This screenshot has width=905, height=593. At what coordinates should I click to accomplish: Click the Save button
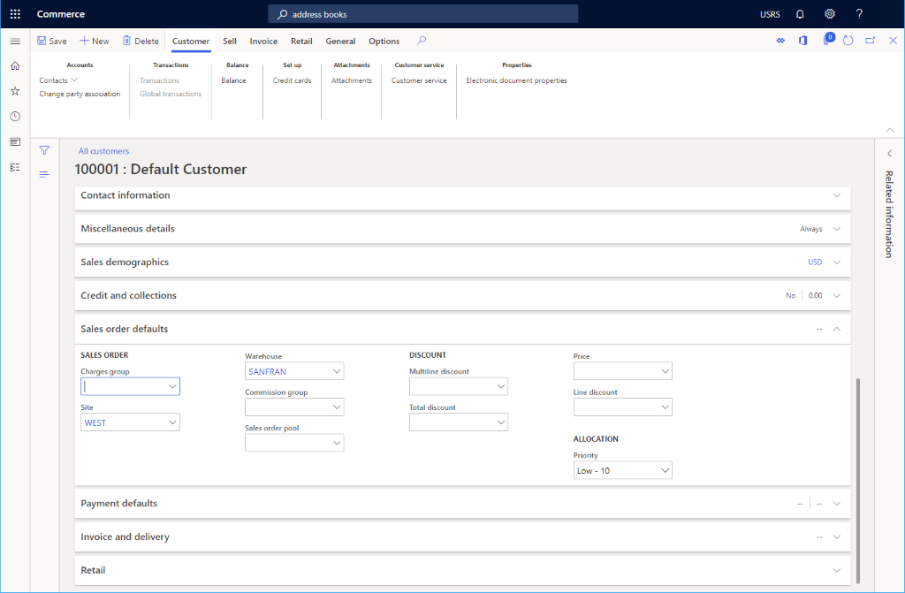coord(52,41)
